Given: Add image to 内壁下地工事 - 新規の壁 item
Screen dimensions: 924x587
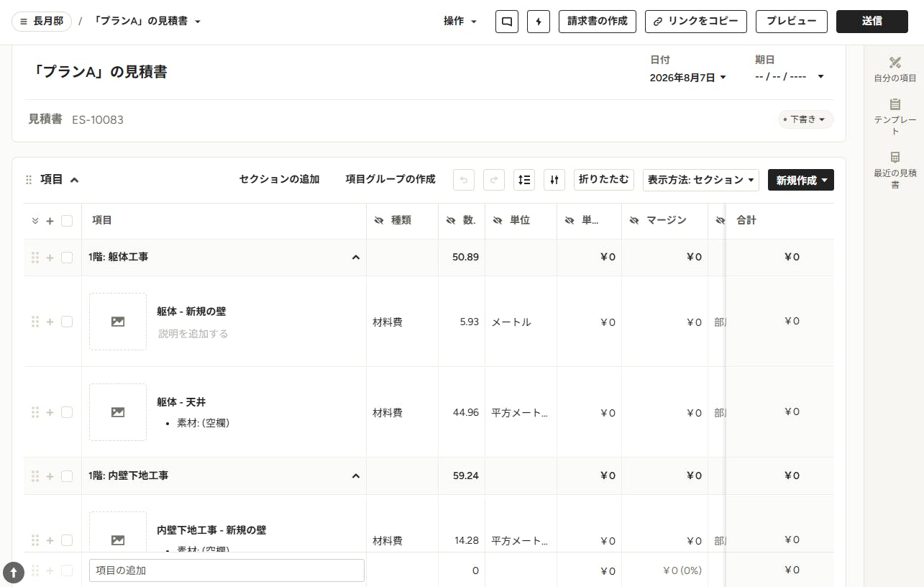Looking at the screenshot, I should click(x=118, y=532).
